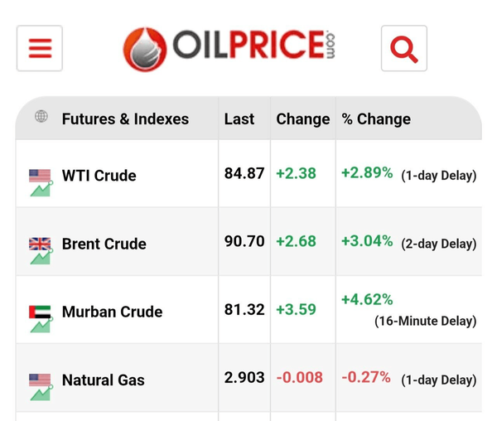The height and width of the screenshot is (421, 497).
Task: Click the red search magnifier icon
Action: 404,48
